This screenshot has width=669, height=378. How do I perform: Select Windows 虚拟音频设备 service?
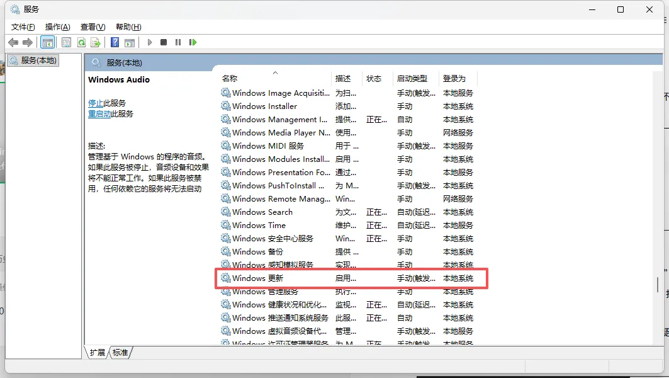pos(347,331)
